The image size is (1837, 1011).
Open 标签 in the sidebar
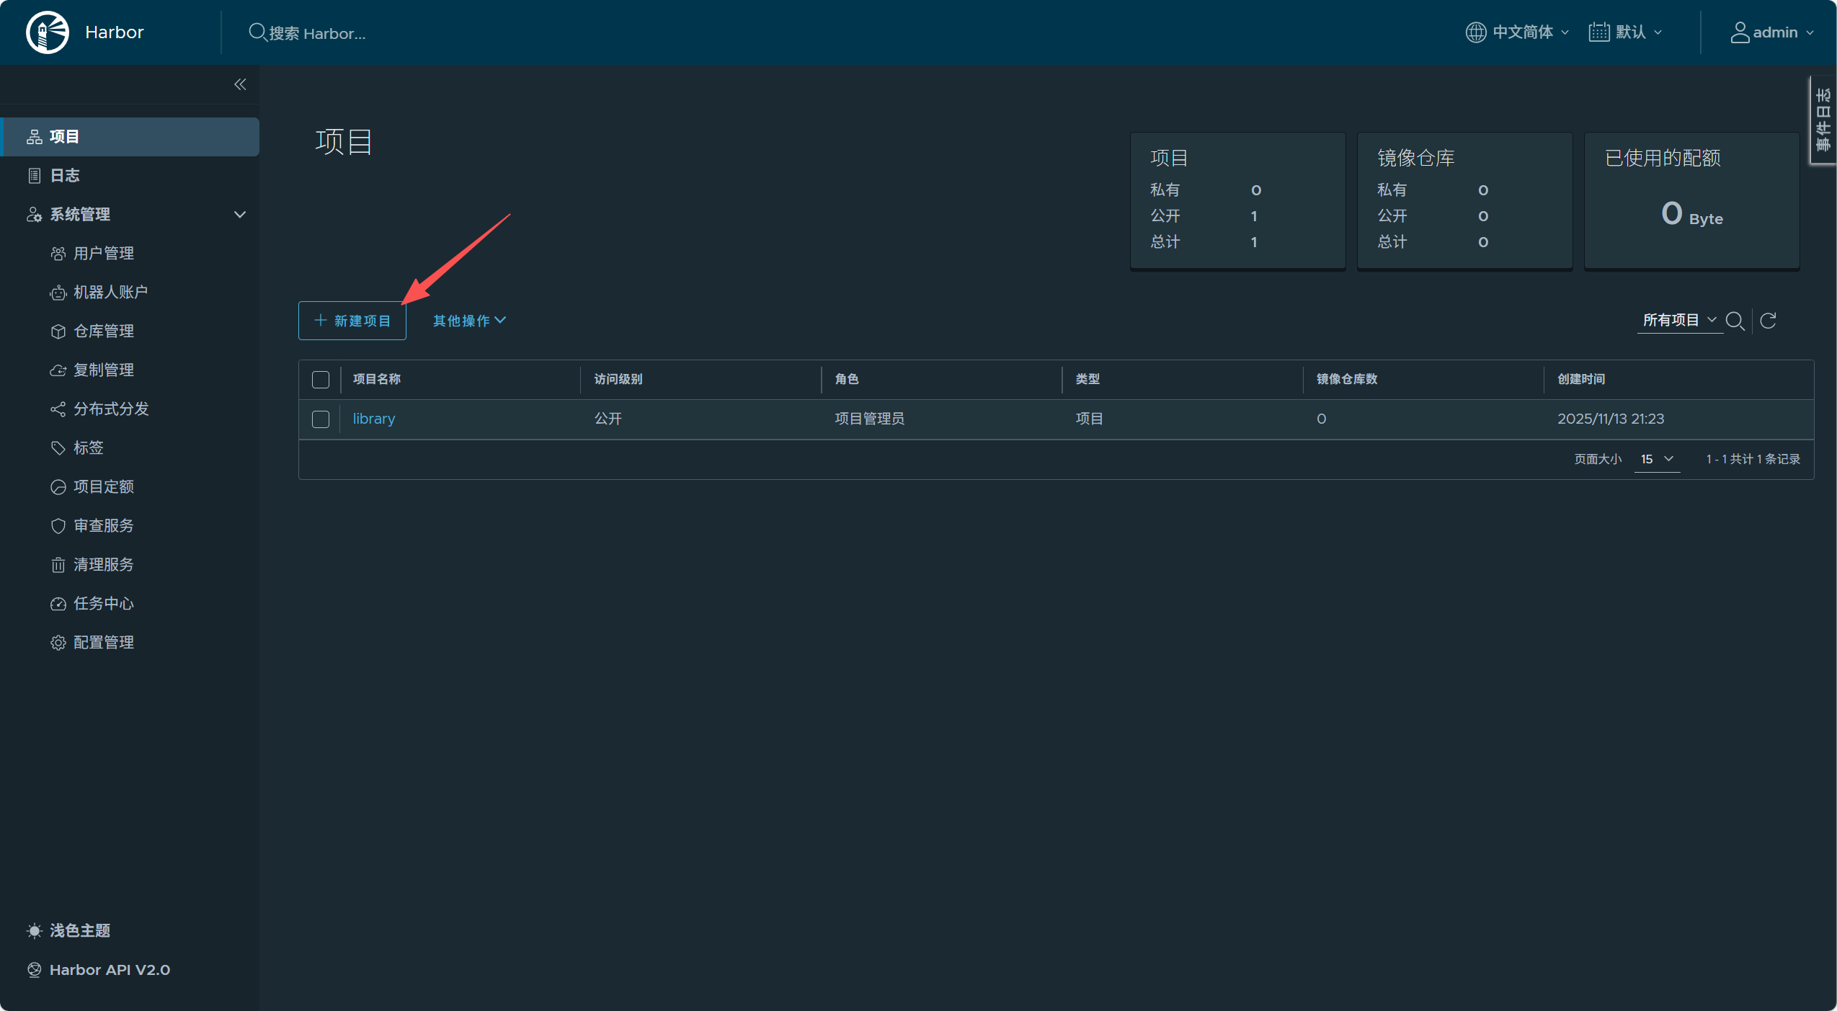click(x=88, y=447)
